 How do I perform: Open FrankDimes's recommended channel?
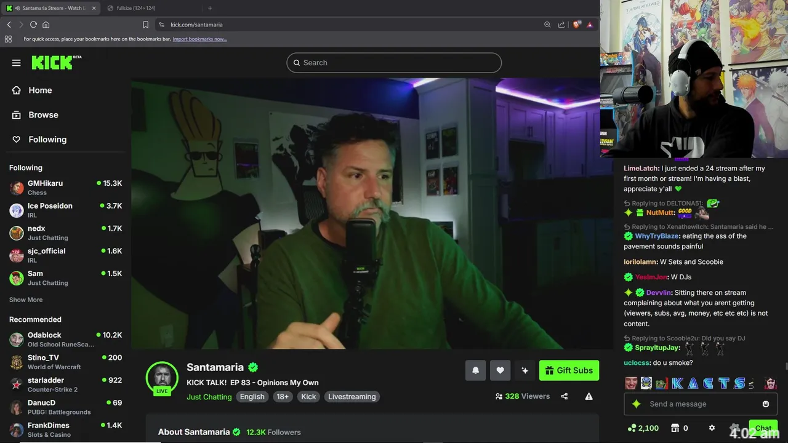click(66, 429)
